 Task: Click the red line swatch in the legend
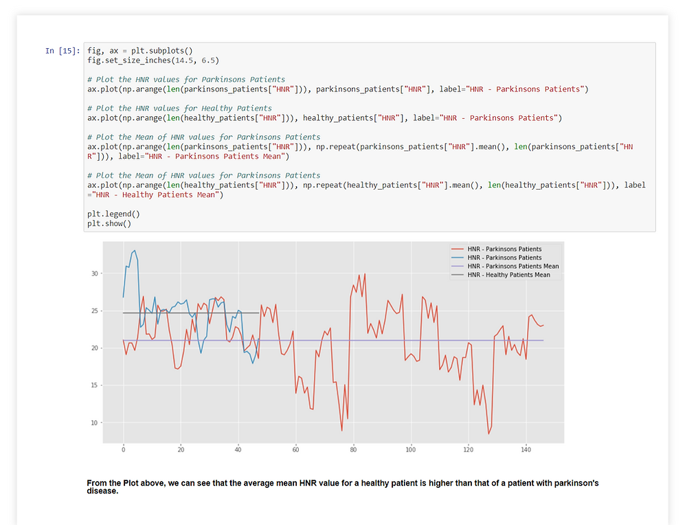click(x=458, y=249)
